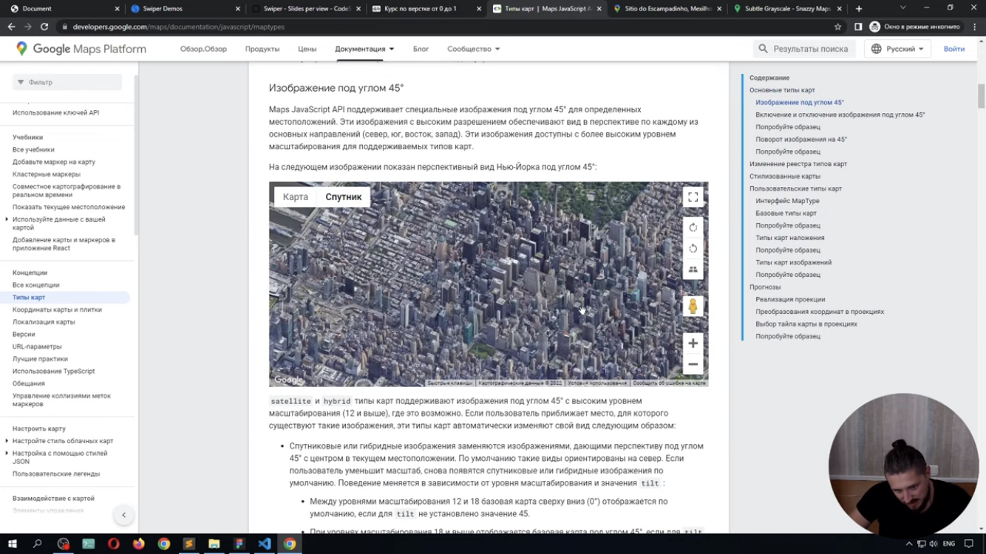
Task: Switch the map to Карта view
Action: [x=296, y=197]
